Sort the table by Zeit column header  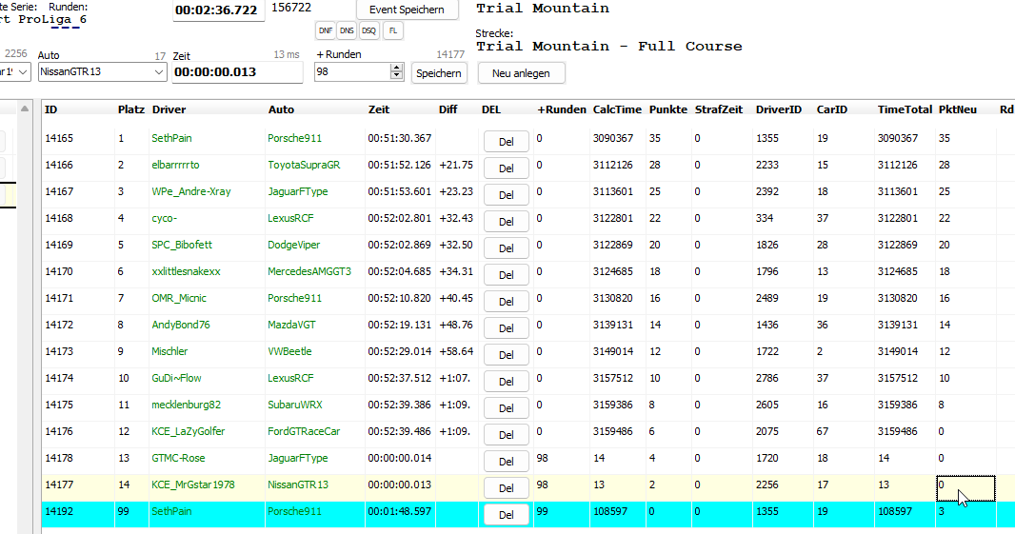[379, 109]
